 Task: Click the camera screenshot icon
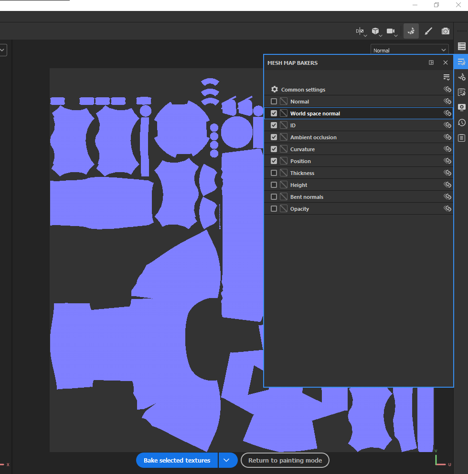pyautogui.click(x=445, y=31)
